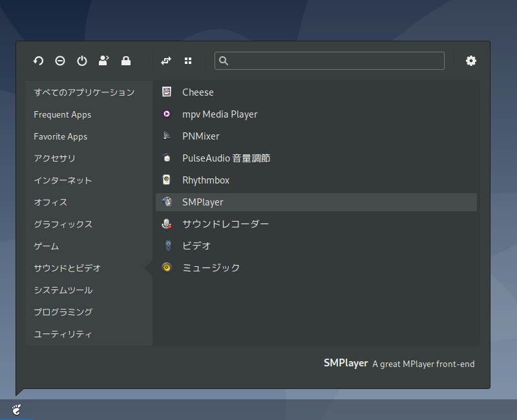
Task: Click the GNOME foot menu button in panel
Action: 16,410
